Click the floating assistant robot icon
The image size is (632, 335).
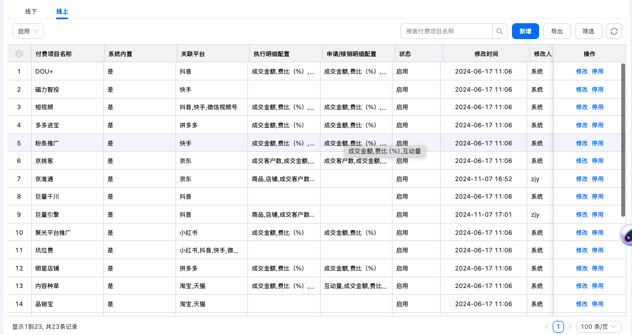[626, 234]
